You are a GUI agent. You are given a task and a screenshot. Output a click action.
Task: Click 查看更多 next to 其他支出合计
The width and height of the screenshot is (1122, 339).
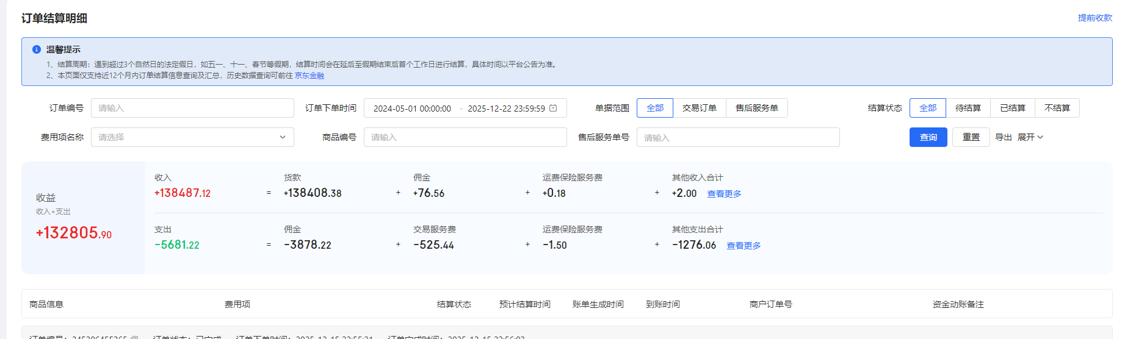point(744,246)
